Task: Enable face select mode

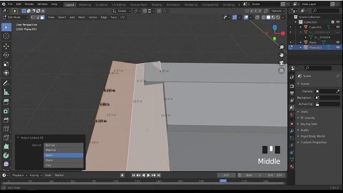Action: pos(42,17)
